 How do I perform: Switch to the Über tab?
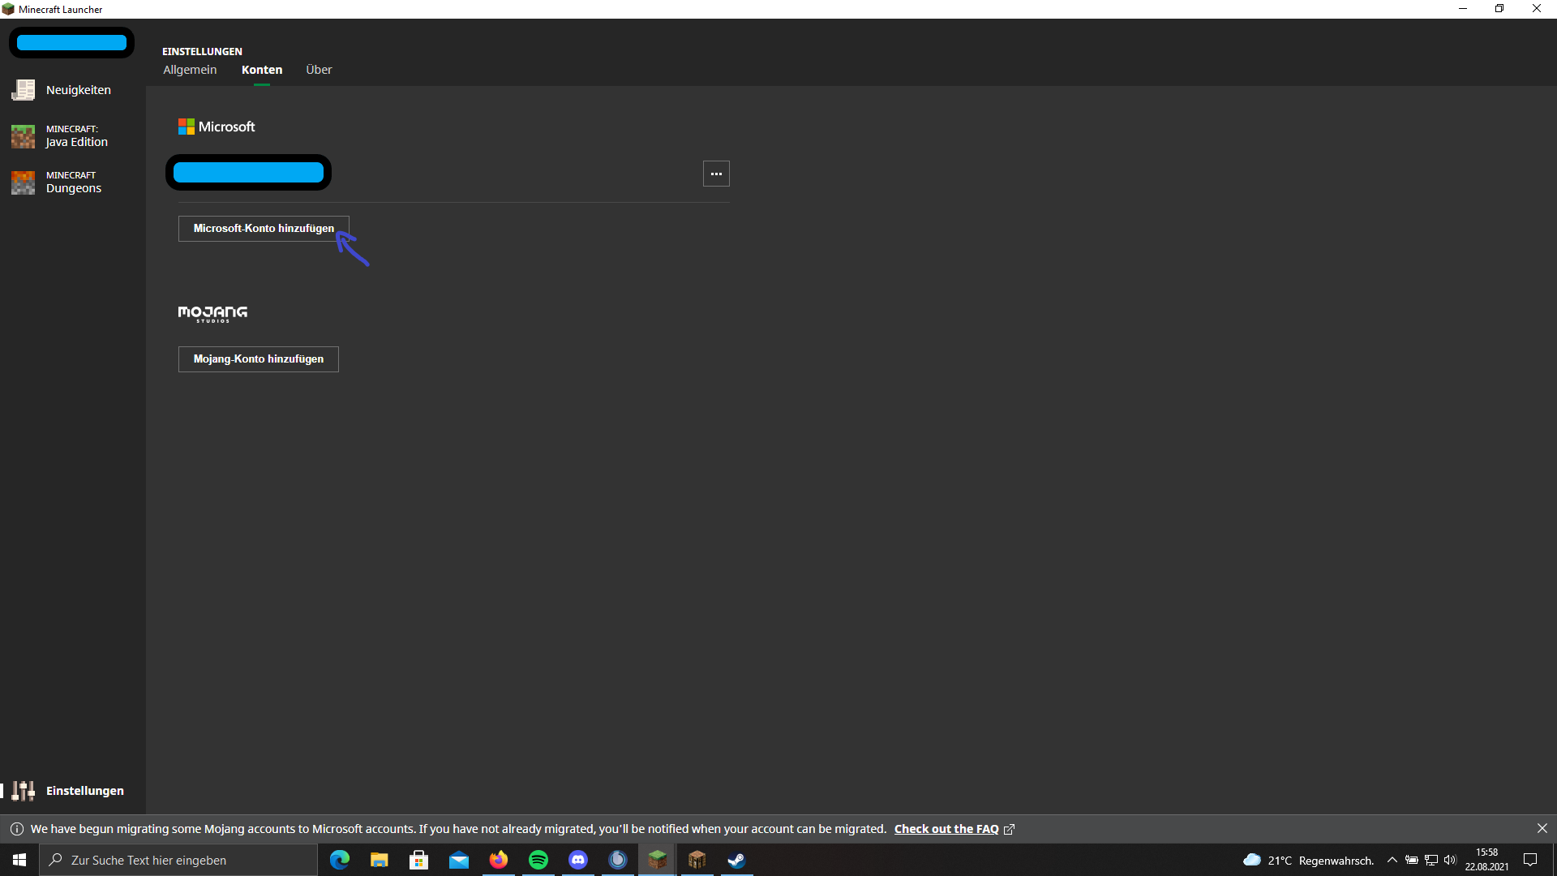click(x=319, y=70)
